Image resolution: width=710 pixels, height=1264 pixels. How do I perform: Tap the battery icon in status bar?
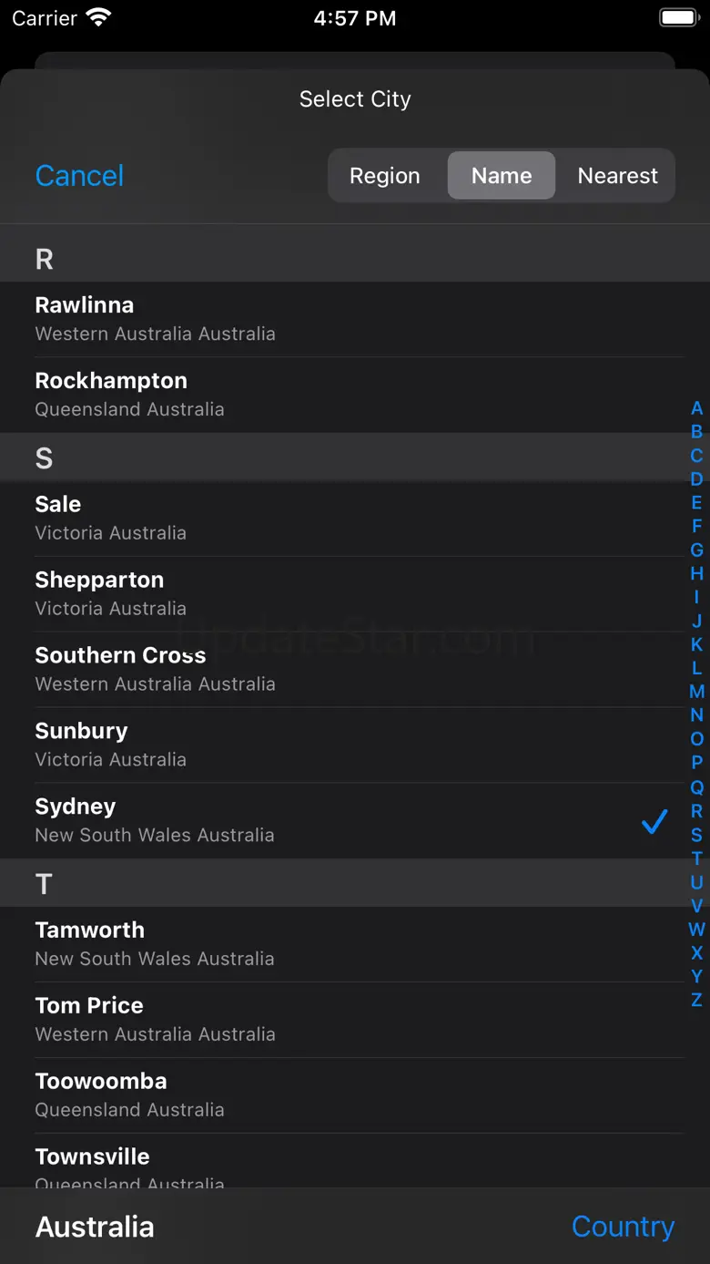pos(678,17)
